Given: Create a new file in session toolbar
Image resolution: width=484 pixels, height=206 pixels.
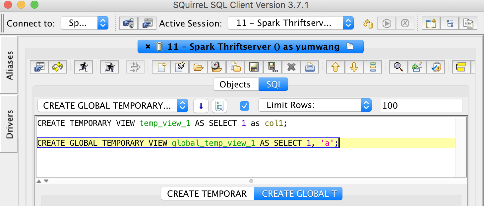Looking at the screenshot, I should tap(161, 67).
